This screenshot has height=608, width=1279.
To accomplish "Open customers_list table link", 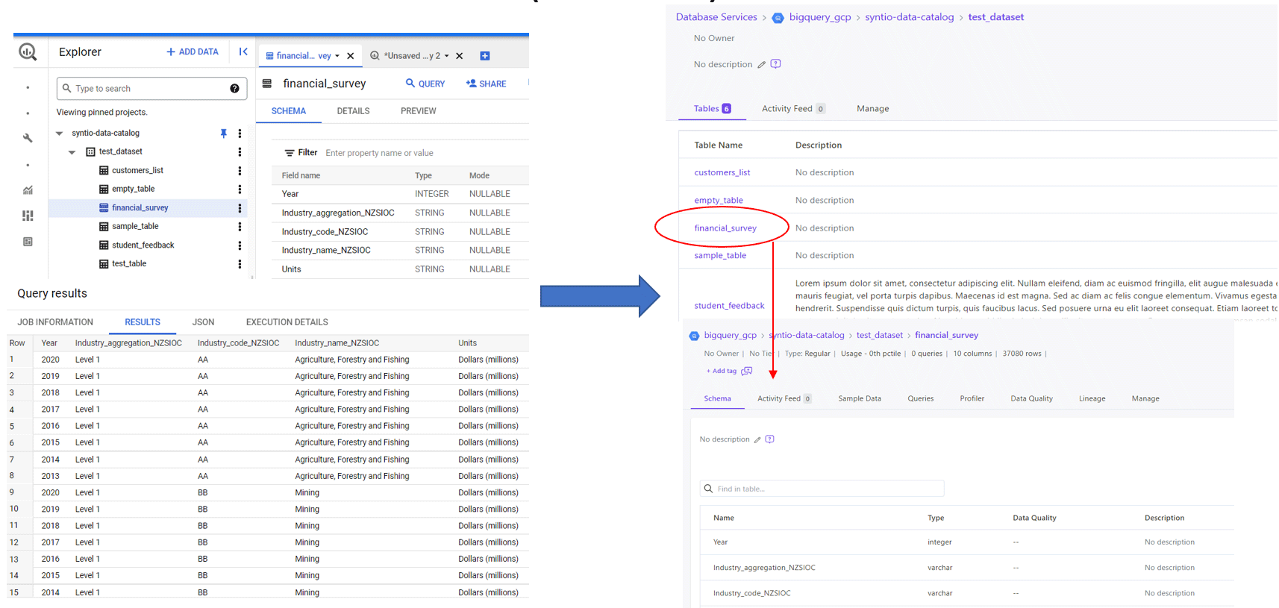I will [722, 173].
